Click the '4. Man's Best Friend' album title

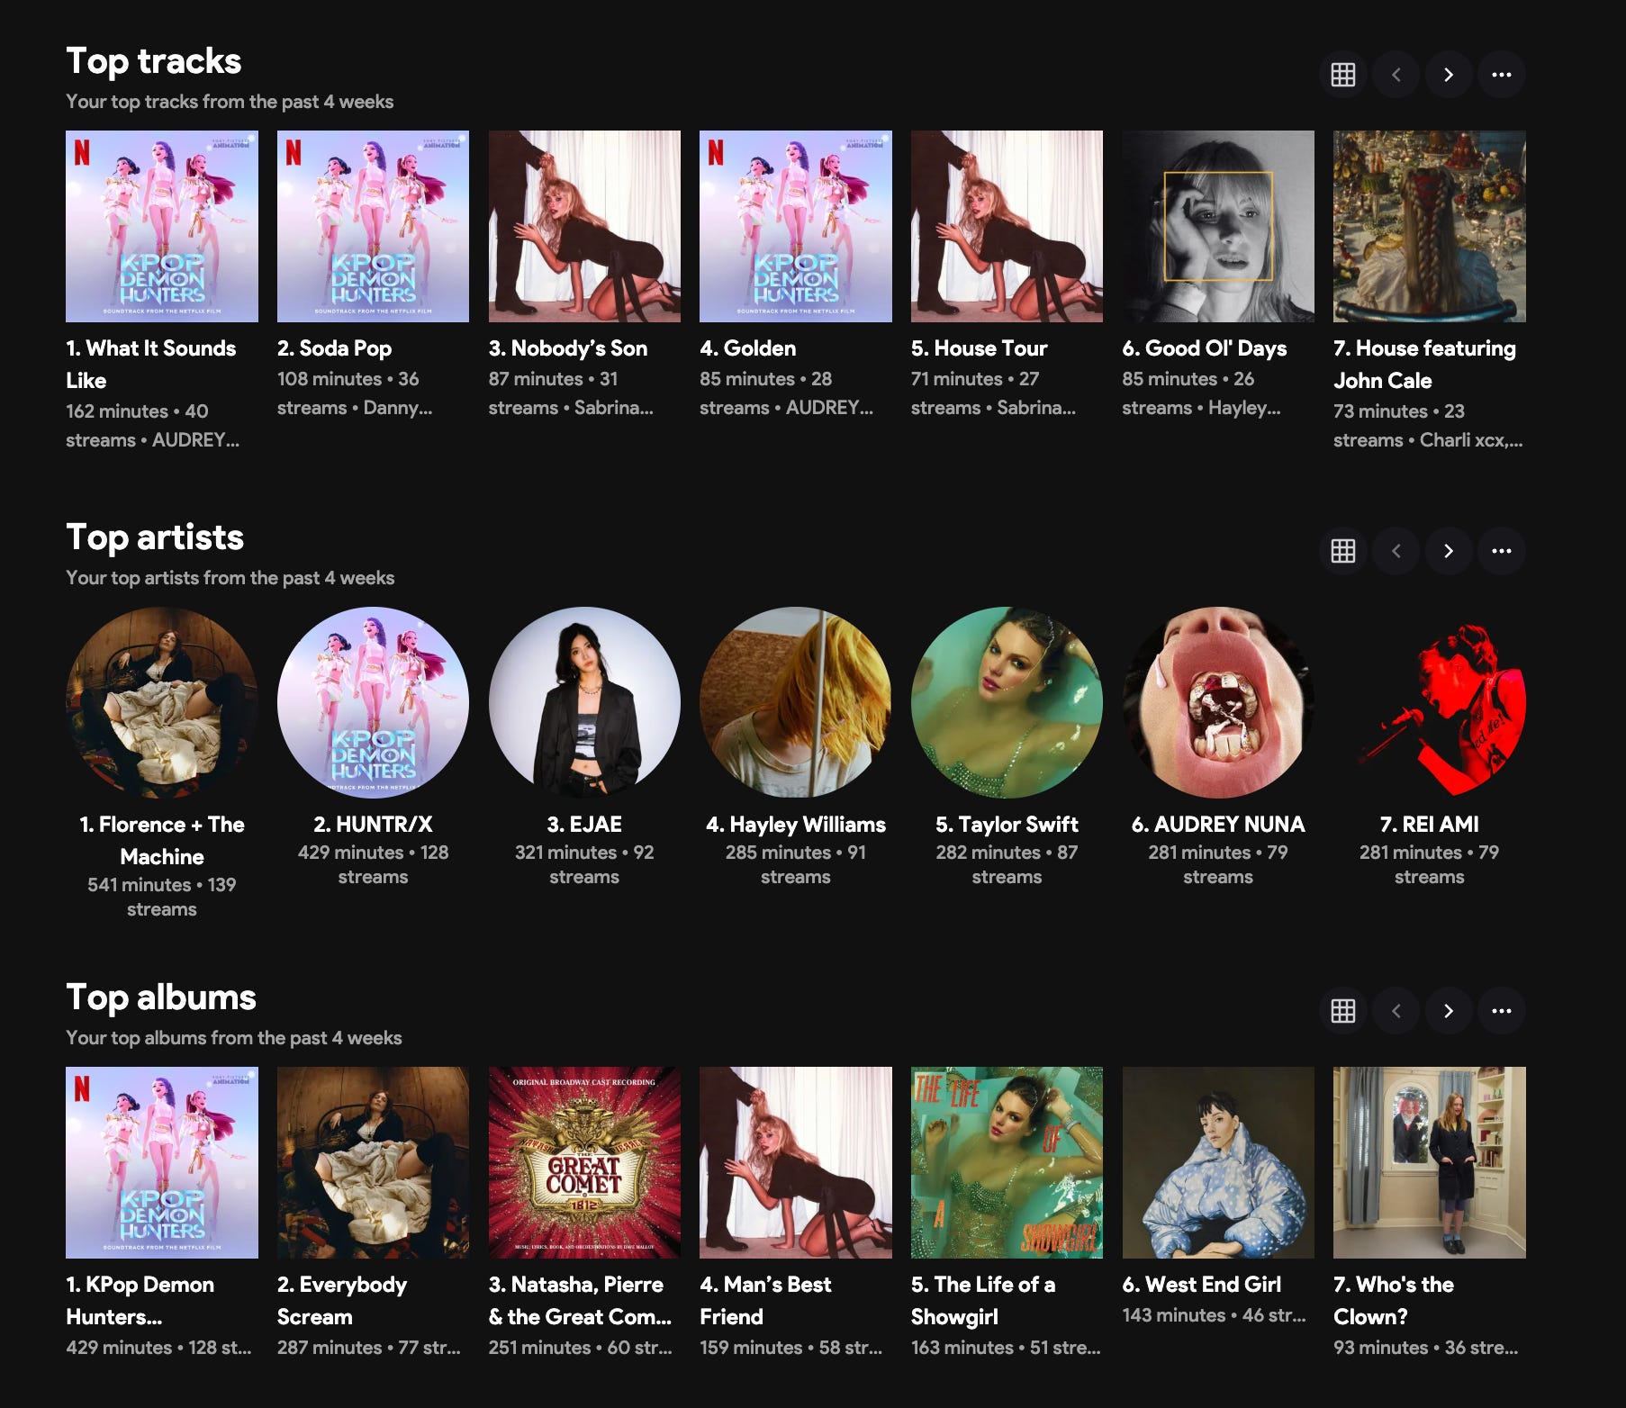coord(765,1300)
